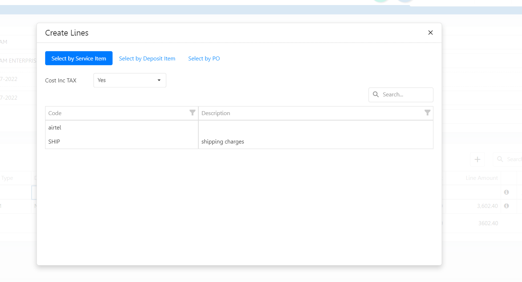Click the shipping charges description cell
The image size is (522, 282).
315,142
